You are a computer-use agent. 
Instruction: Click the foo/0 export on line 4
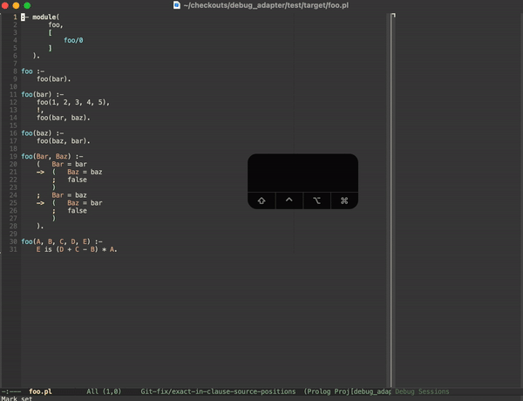pyautogui.click(x=73, y=40)
